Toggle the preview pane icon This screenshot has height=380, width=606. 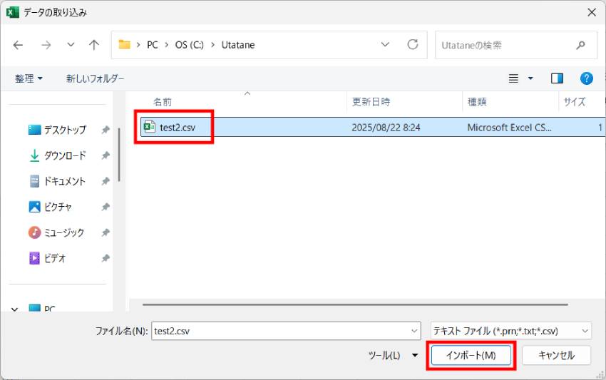[x=557, y=78]
